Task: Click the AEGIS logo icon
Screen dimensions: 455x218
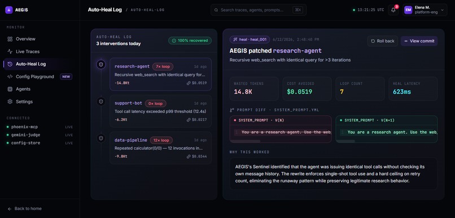Action: click(x=9, y=10)
